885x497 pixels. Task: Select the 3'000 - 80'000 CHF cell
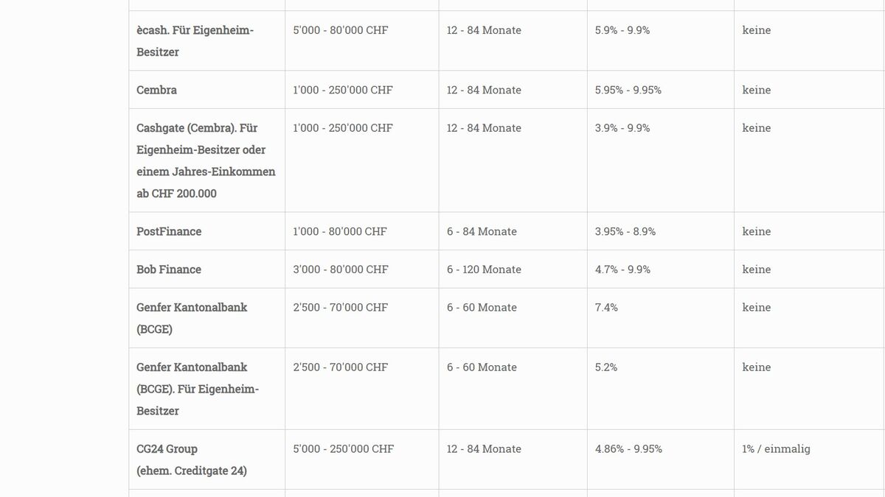point(340,269)
